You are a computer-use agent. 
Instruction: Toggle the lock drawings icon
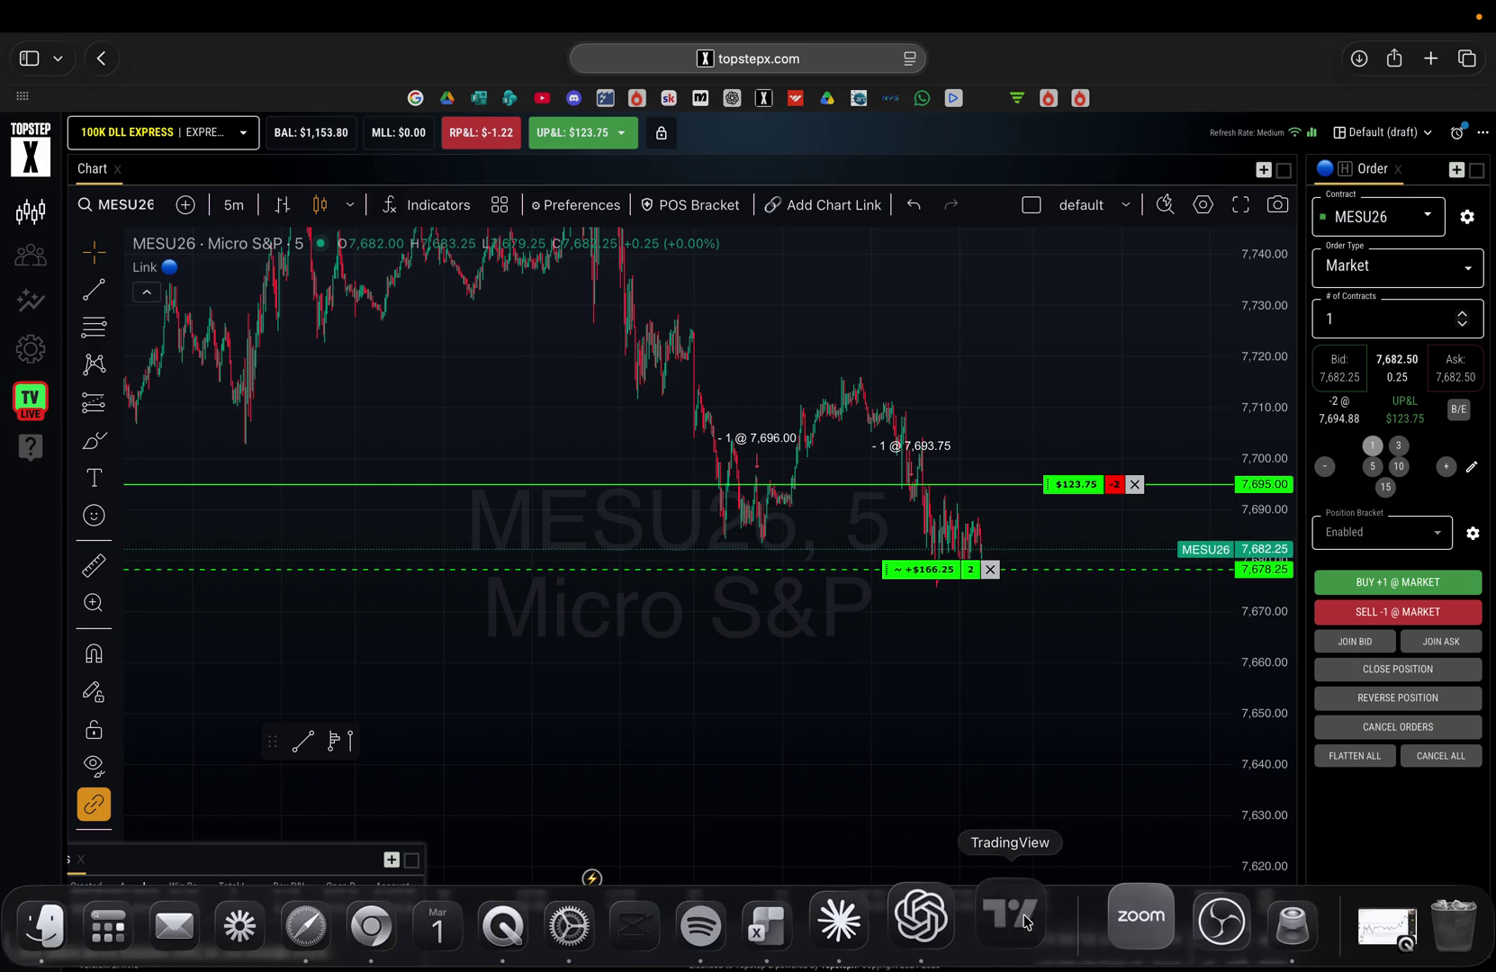pyautogui.click(x=94, y=730)
